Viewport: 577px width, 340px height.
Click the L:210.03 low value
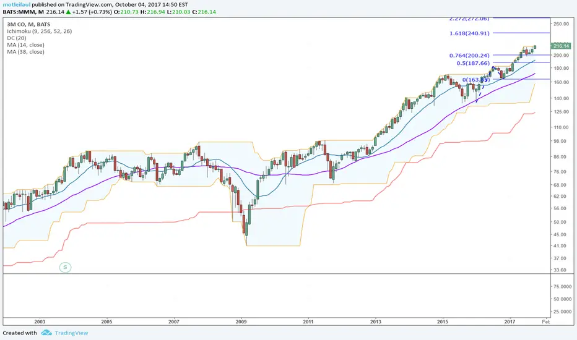pyautogui.click(x=178, y=12)
